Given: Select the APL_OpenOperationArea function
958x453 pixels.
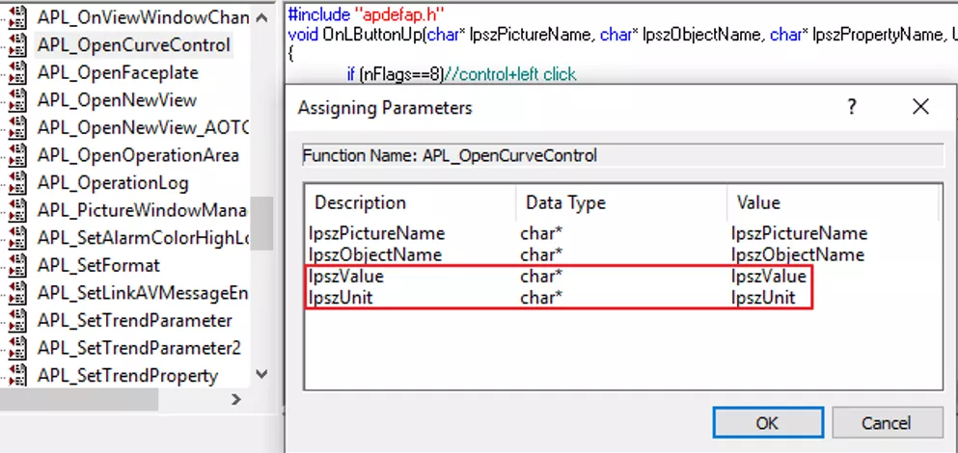Looking at the screenshot, I should [138, 155].
